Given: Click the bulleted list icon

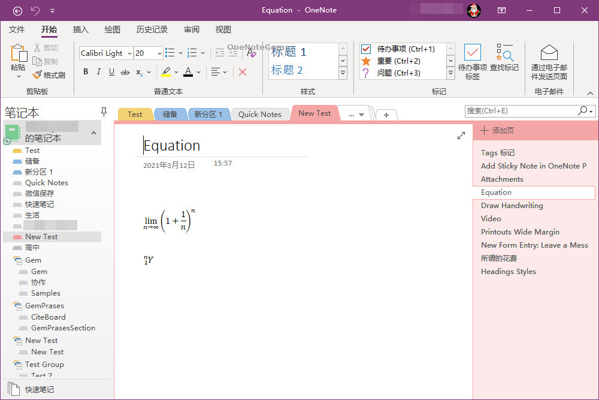Looking at the screenshot, I should pyautogui.click(x=170, y=53).
